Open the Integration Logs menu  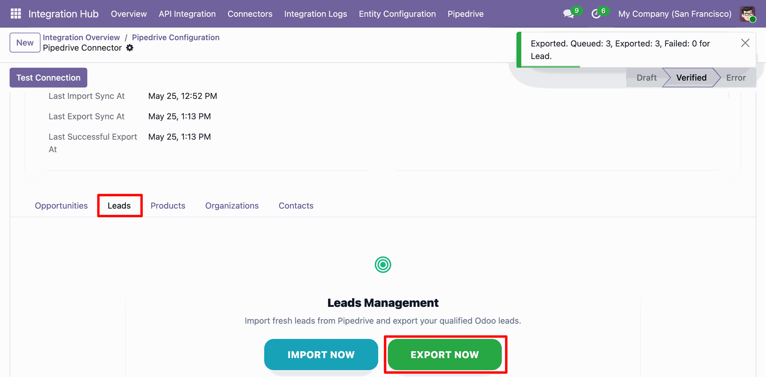click(x=316, y=14)
